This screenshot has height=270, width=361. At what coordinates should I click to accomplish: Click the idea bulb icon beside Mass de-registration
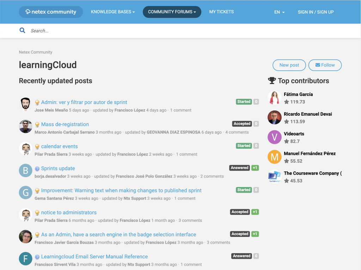[37, 124]
